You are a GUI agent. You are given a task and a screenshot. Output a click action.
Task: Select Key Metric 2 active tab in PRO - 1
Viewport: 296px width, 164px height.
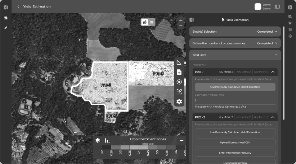point(226,72)
